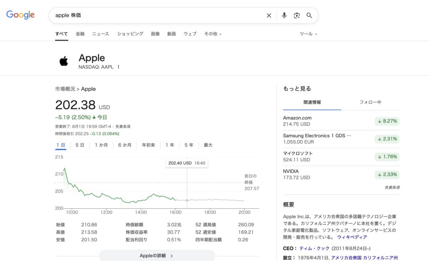Expand the その他 dropdown
The height and width of the screenshot is (261, 429).
[212, 34]
